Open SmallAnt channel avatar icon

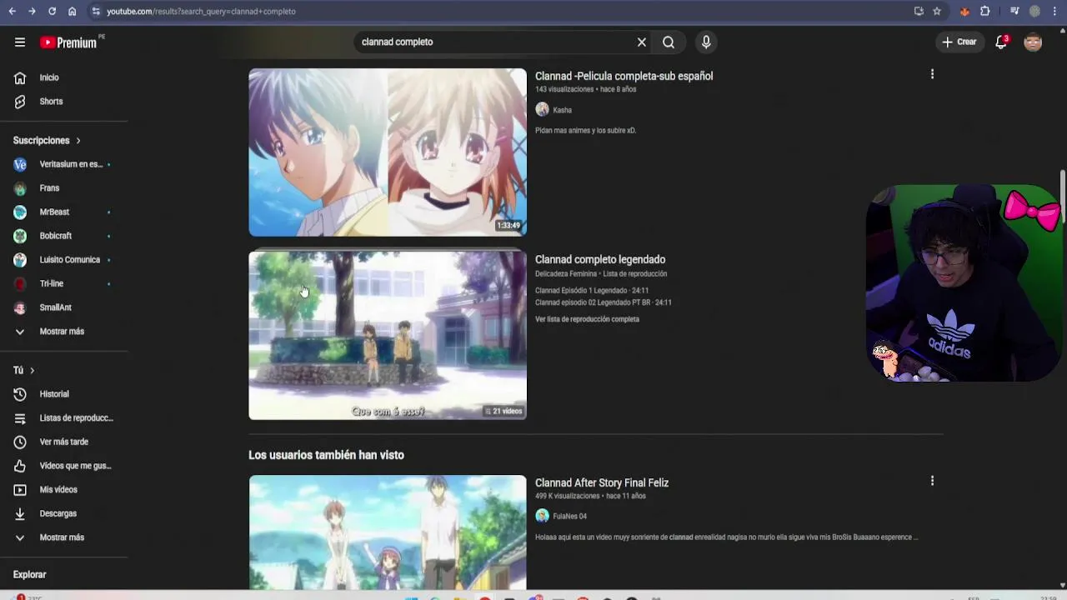(x=20, y=307)
